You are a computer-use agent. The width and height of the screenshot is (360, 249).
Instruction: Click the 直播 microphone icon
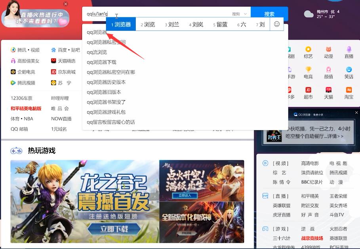(349, 49)
